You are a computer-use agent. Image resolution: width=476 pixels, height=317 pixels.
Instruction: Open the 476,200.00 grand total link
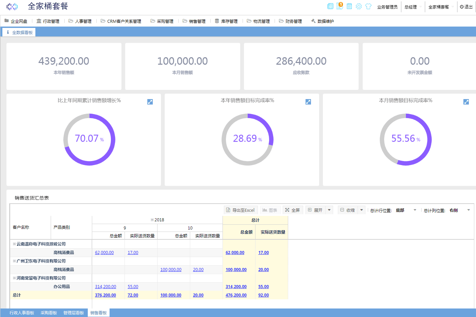(236, 295)
